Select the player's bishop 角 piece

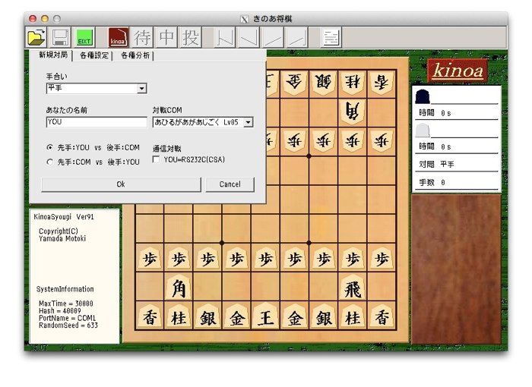179,288
